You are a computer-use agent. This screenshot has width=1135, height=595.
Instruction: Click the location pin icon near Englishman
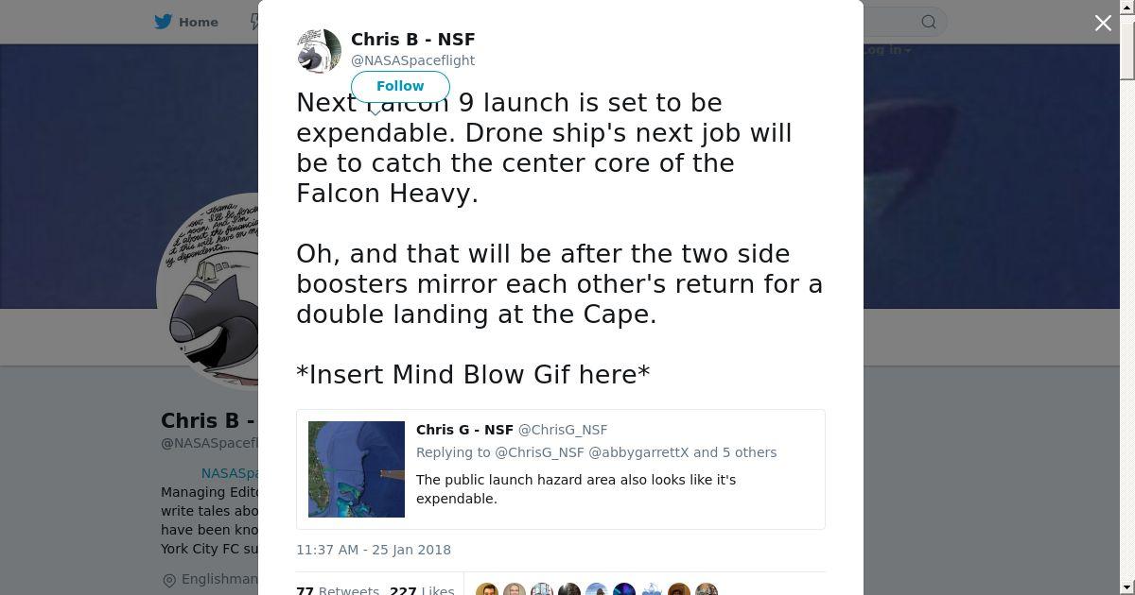169,580
